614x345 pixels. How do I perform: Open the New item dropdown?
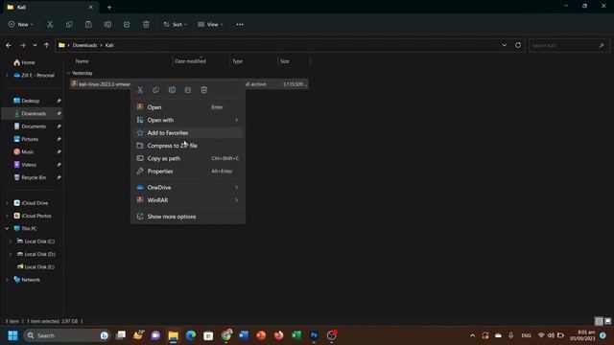pos(21,24)
